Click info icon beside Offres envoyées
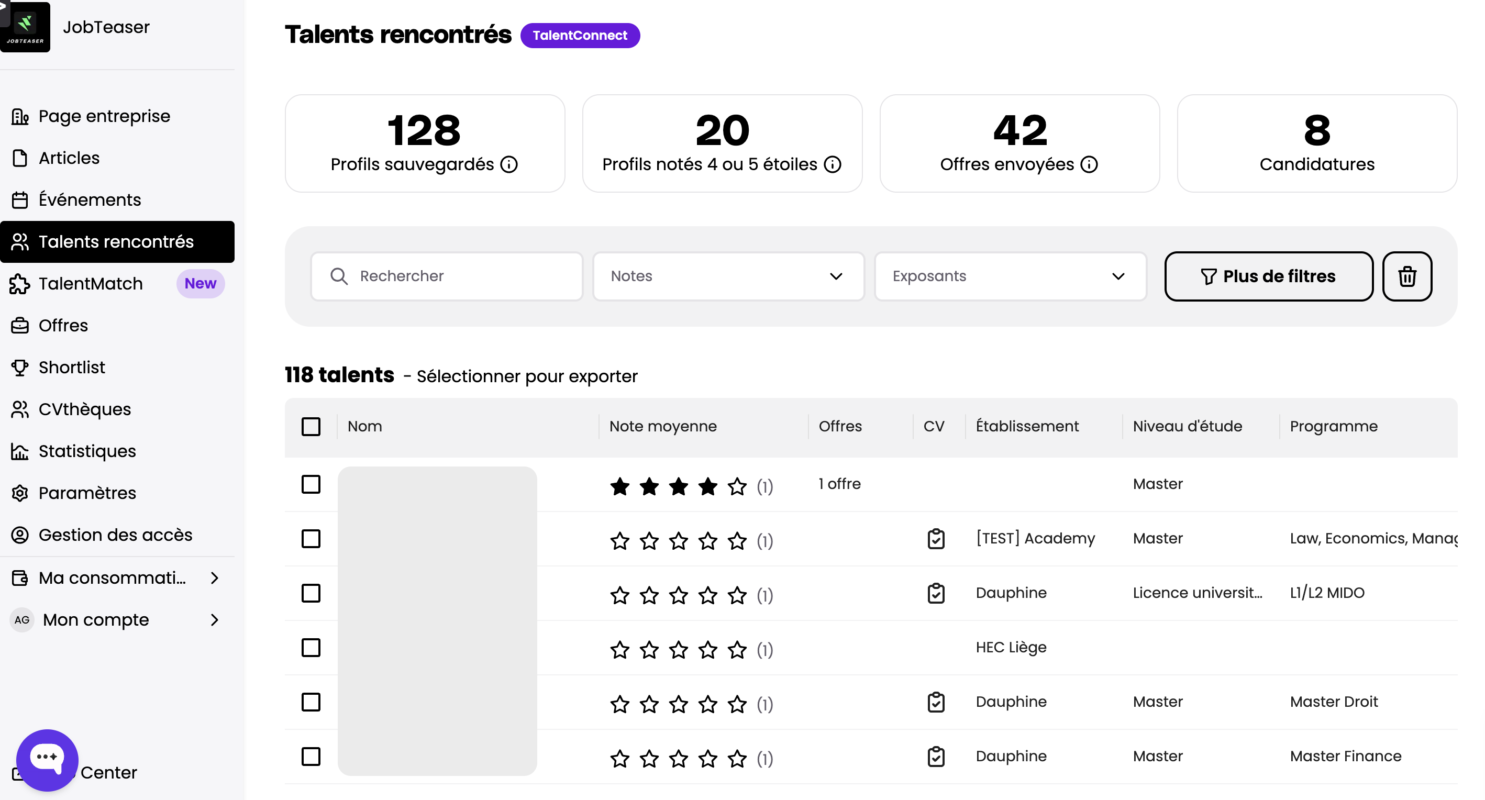This screenshot has height=800, width=1485. [x=1089, y=165]
